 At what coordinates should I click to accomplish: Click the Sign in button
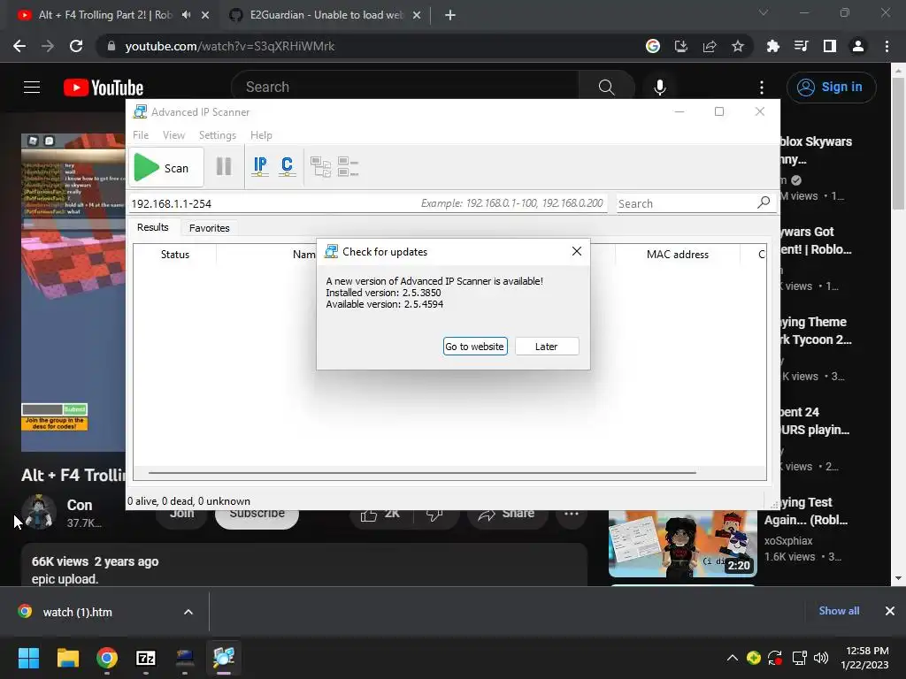pos(830,88)
